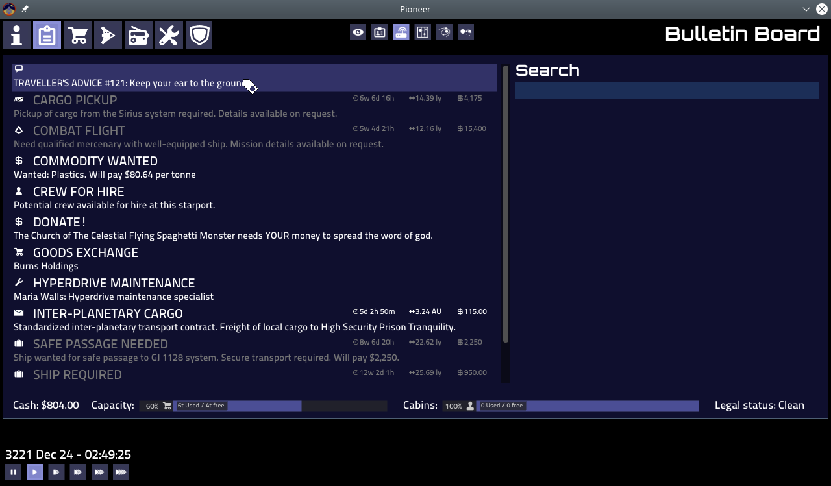Click the $115.00 cargo contract reward
831x486 pixels.
pos(472,311)
